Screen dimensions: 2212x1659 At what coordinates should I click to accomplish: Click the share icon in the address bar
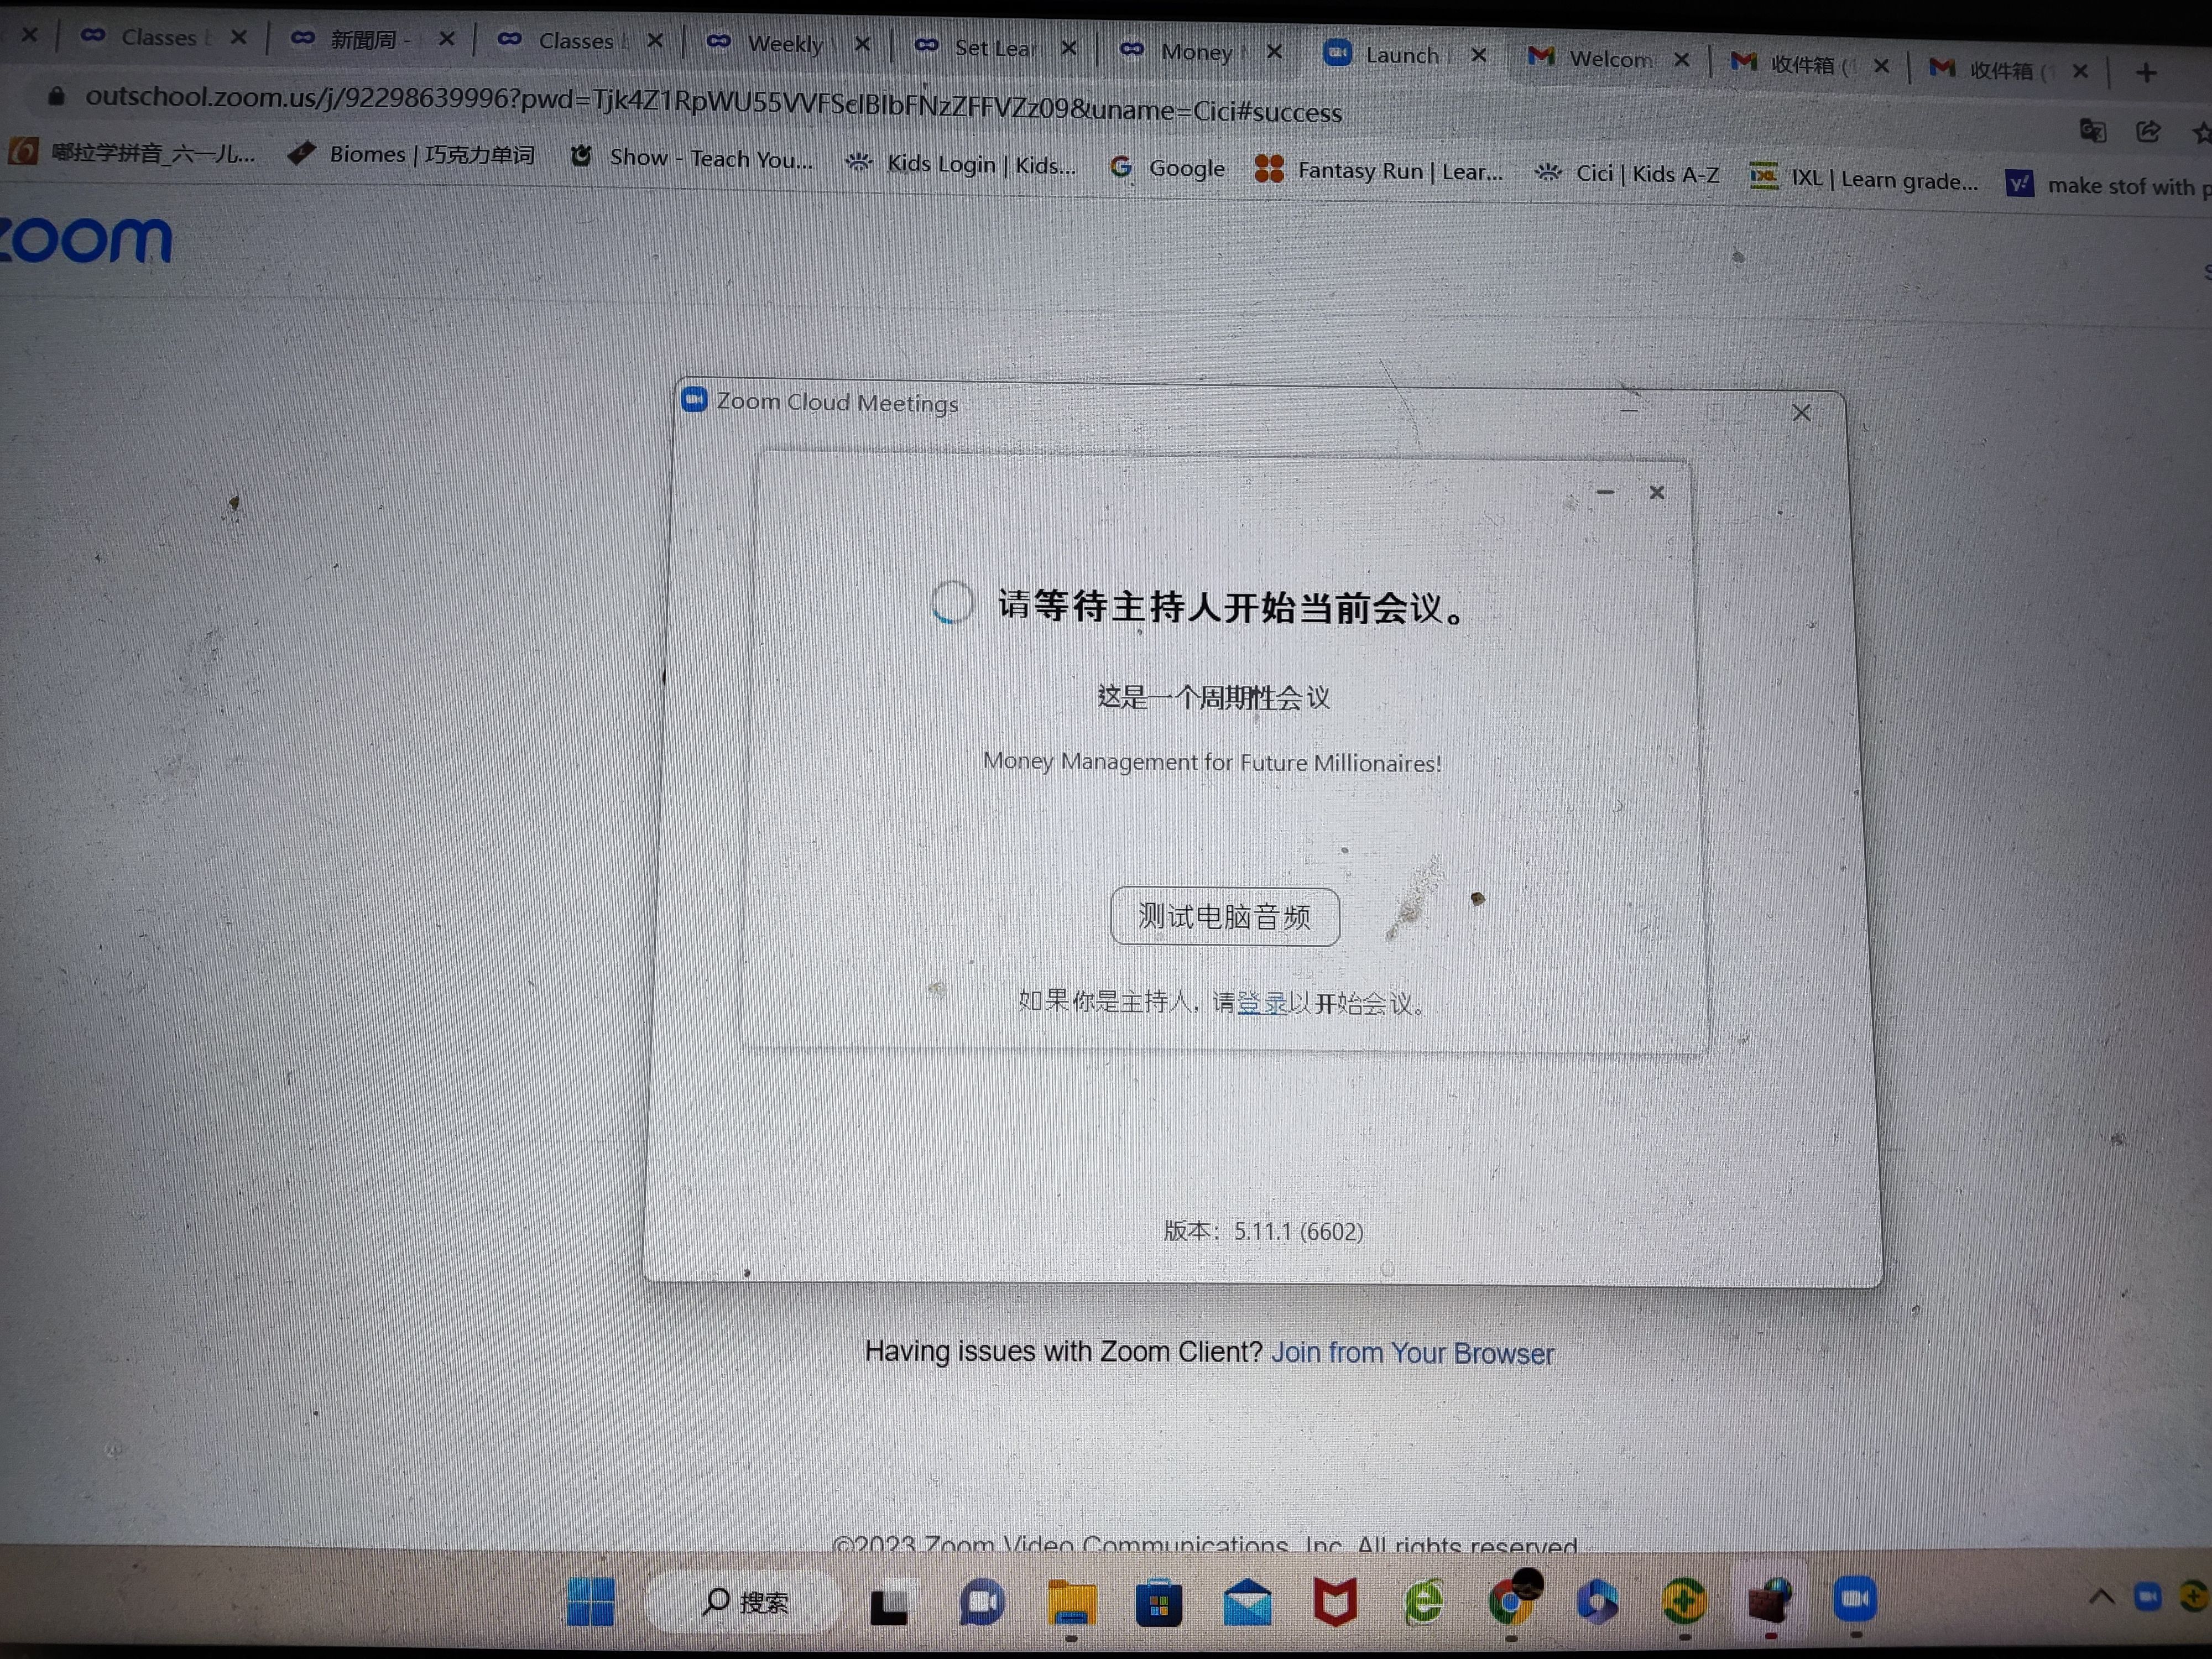(2147, 131)
